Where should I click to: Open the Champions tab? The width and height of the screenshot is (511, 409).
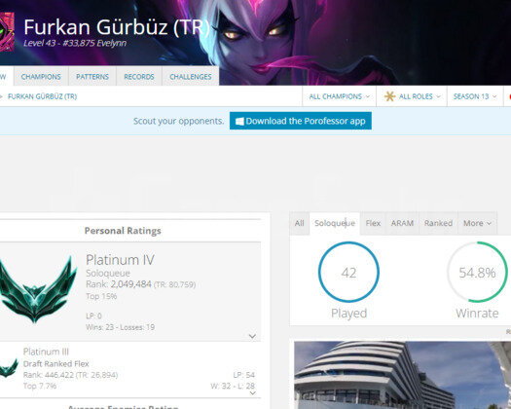[41, 77]
